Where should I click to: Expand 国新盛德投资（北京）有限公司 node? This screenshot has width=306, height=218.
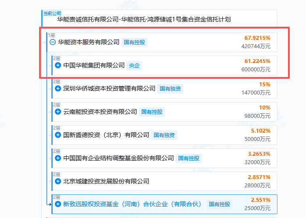click(x=58, y=135)
